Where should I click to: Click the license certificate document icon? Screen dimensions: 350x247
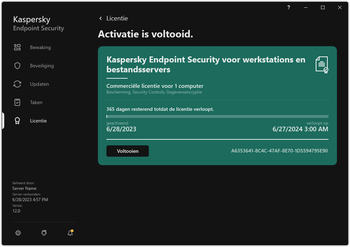pos(321,65)
